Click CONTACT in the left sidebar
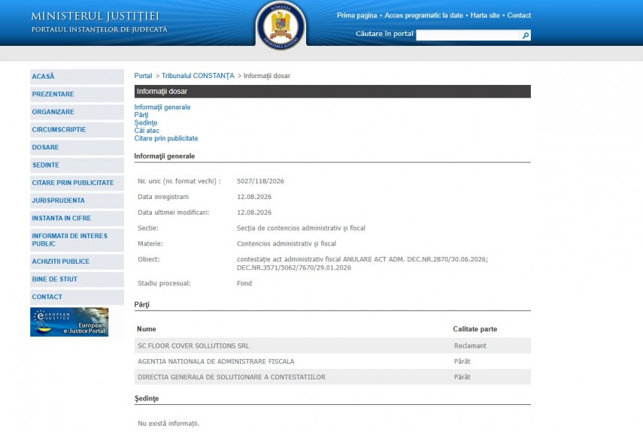This screenshot has height=432, width=643. 77,297
